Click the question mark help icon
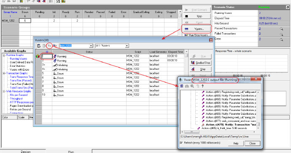 (x=202, y=86)
